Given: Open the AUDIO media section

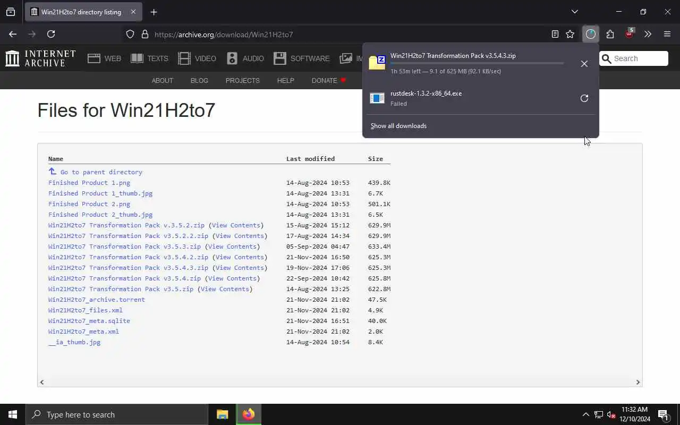Looking at the screenshot, I should pos(245,58).
